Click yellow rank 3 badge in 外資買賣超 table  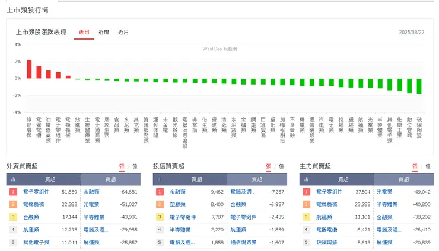pyautogui.click(x=13, y=217)
